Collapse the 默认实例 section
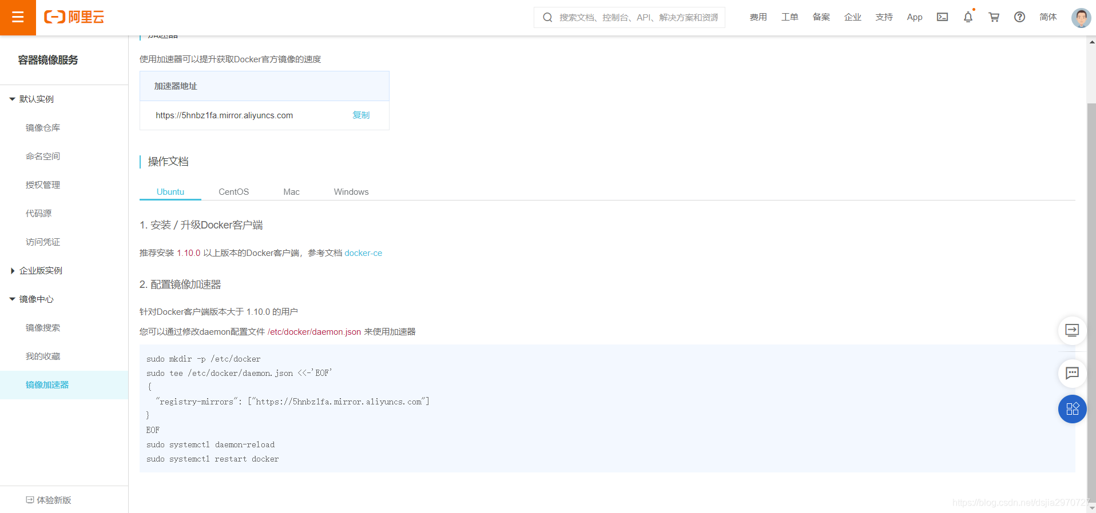Screen dimensions: 1096x513 [12, 99]
